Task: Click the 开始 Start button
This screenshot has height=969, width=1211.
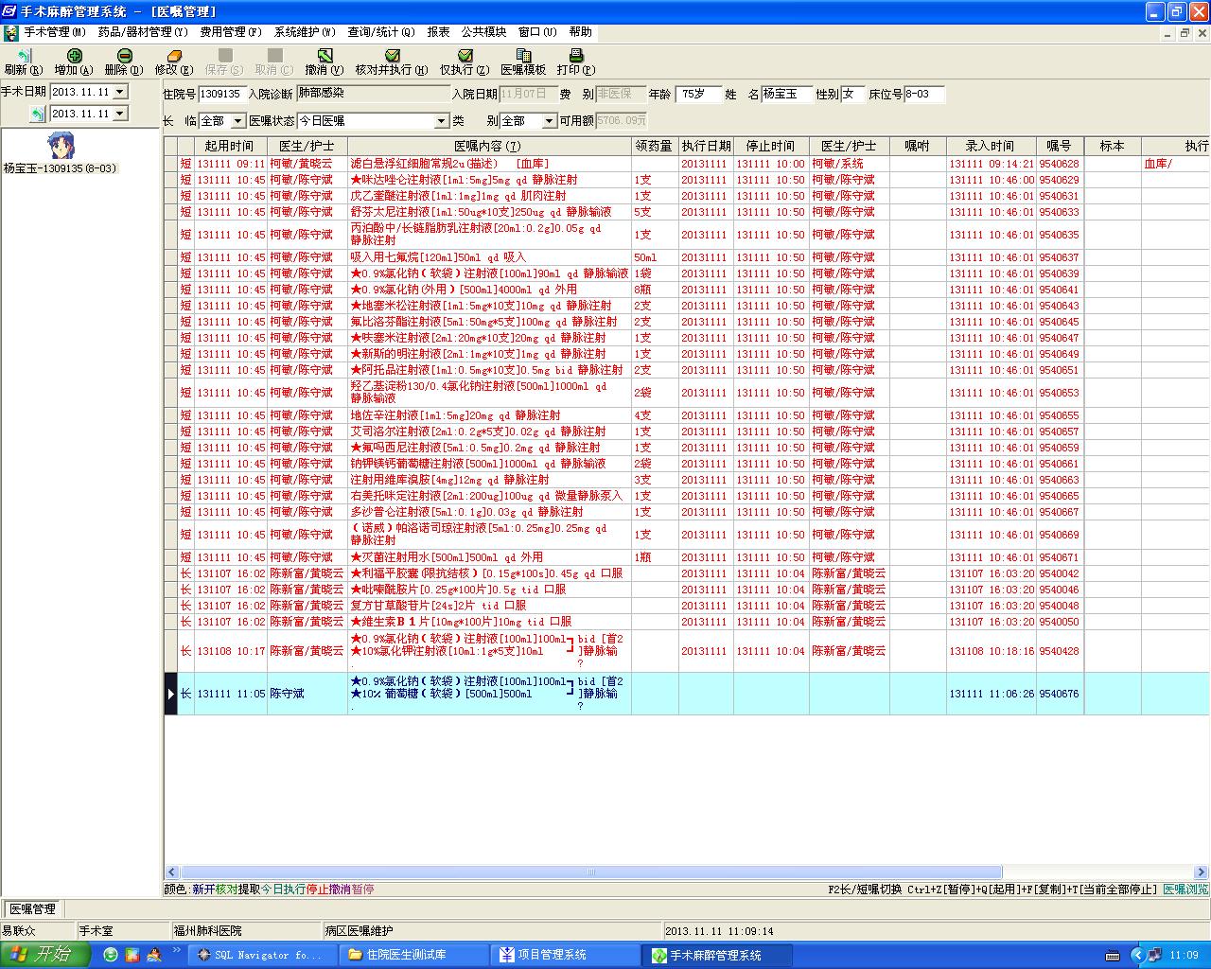Action: click(45, 955)
